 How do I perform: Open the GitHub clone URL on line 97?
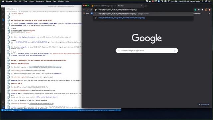click(x=68, y=42)
